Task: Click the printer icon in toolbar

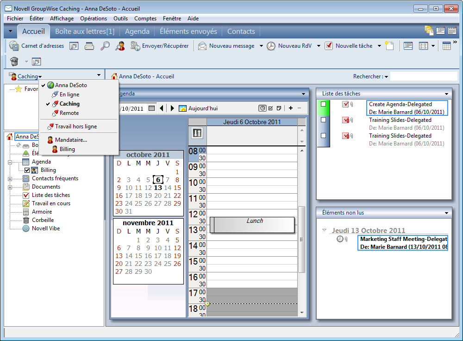Action: click(x=89, y=46)
